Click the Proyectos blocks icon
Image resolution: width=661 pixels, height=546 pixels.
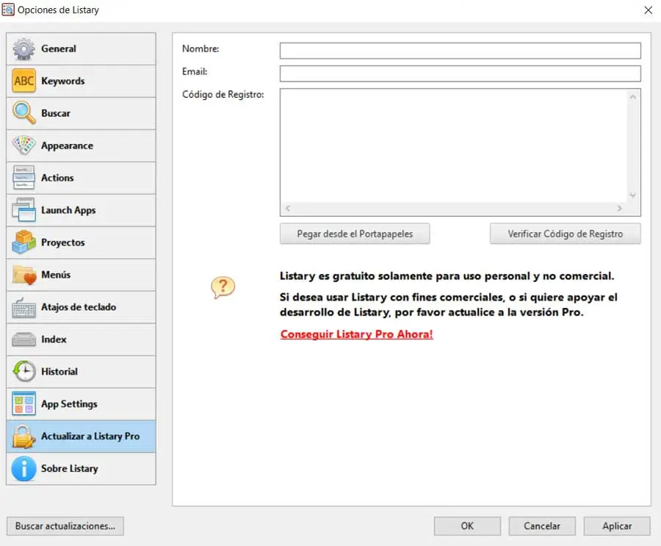24,243
